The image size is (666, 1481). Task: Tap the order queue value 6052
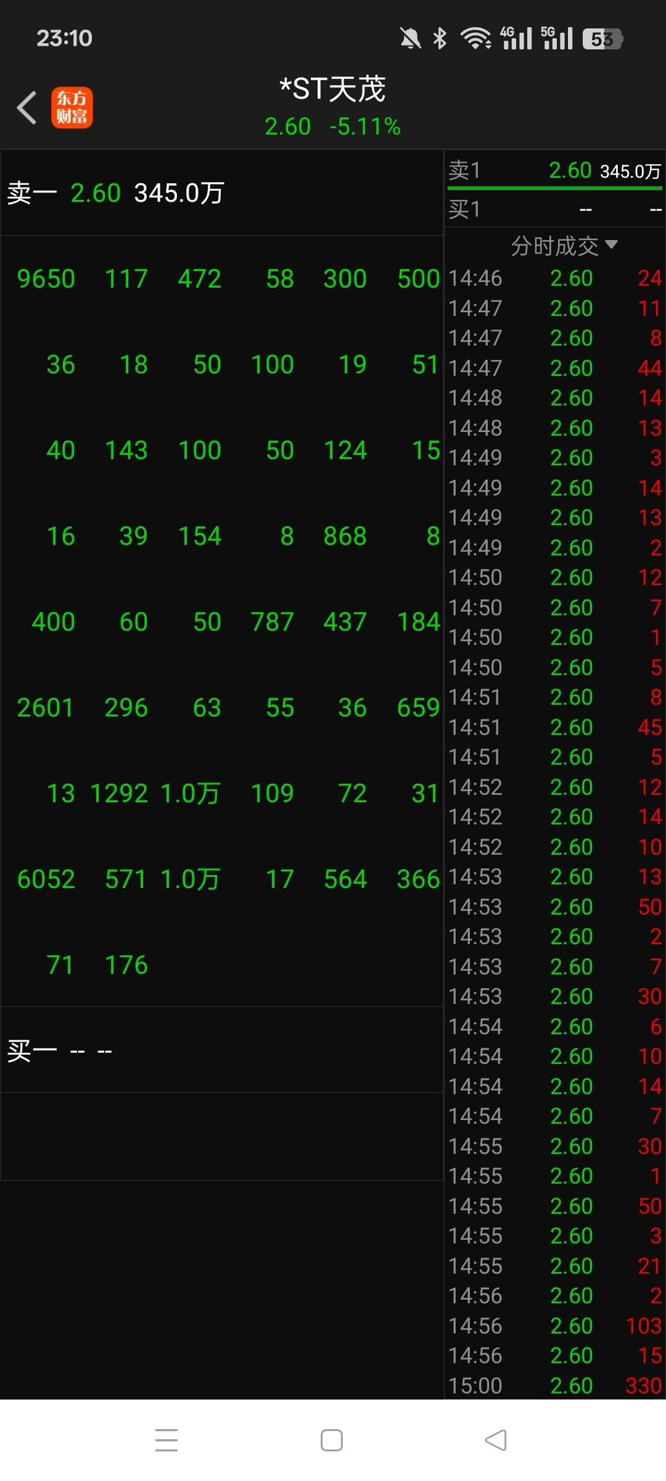[46, 879]
